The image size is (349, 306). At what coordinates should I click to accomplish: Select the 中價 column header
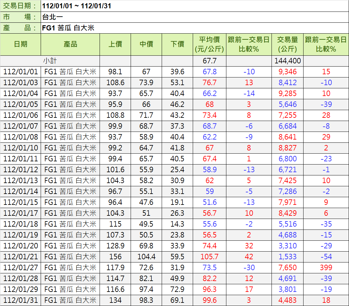coord(146,44)
